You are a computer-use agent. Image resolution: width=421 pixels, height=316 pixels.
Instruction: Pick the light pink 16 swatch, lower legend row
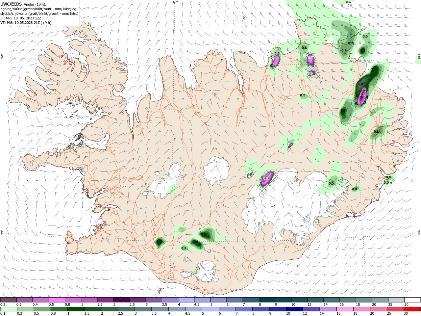[345, 309]
